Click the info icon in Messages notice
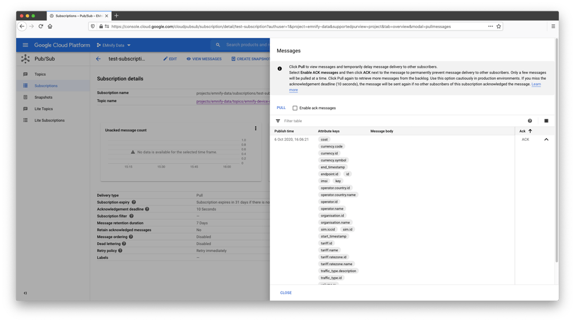Screen dimensions: 575x322 point(280,68)
